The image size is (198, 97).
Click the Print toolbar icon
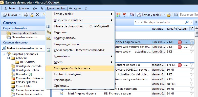coord(26,15)
